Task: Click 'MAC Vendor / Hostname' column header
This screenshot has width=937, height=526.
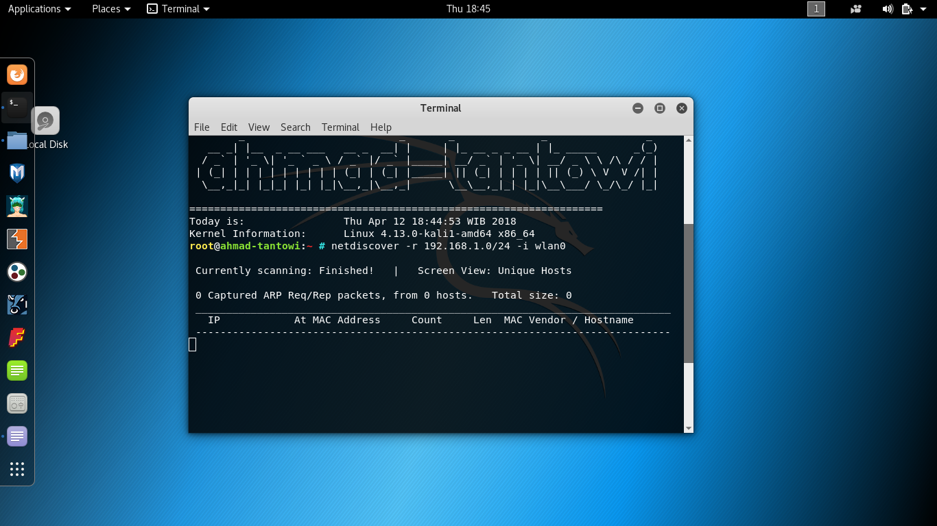Action: pos(569,320)
